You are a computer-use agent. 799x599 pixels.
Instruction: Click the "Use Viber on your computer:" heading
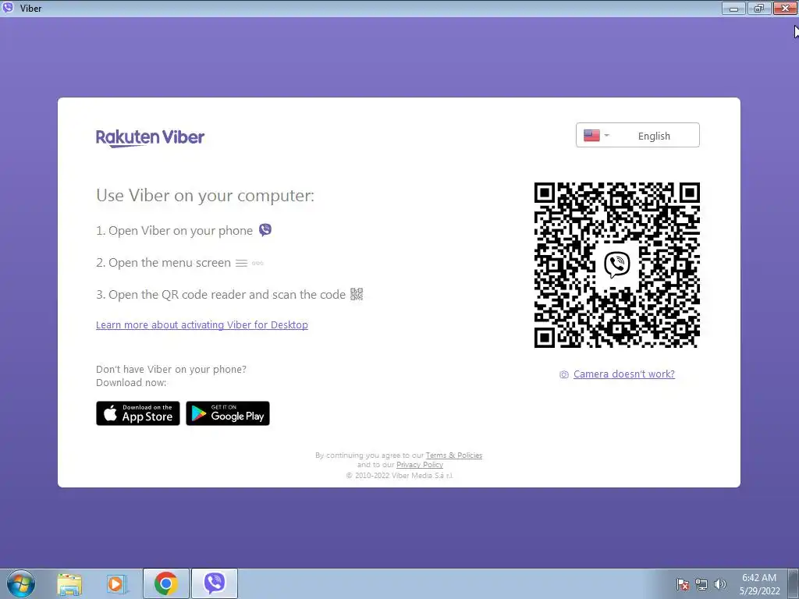[205, 196]
